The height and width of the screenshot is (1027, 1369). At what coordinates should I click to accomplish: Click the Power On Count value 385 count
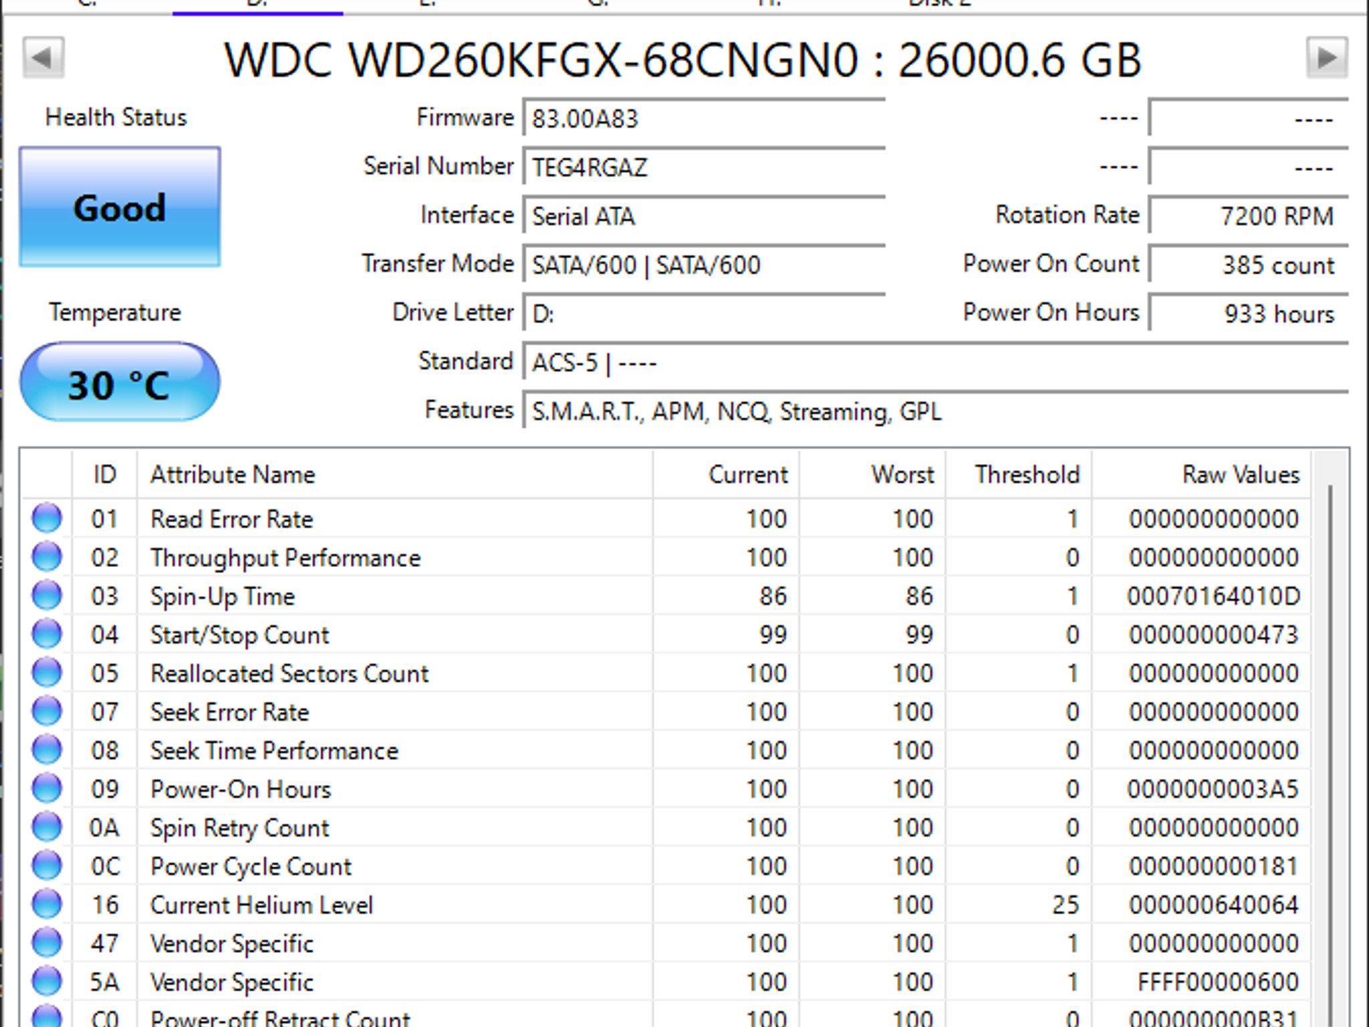pos(1249,265)
